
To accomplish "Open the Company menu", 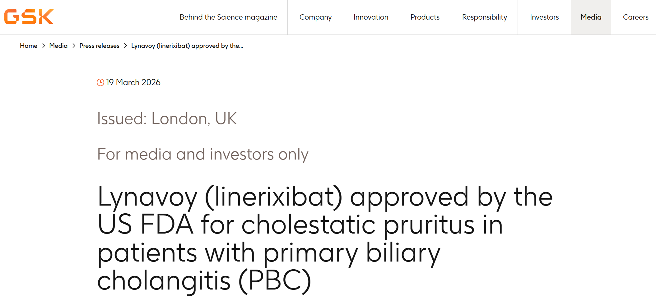I will point(315,17).
